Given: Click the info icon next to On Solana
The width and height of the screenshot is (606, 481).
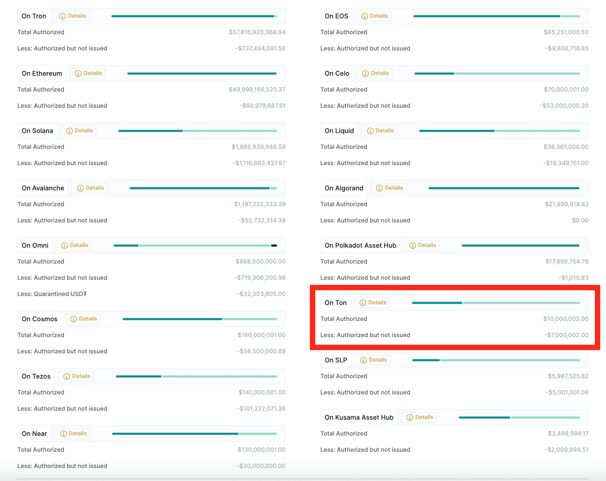Looking at the screenshot, I should click(69, 131).
